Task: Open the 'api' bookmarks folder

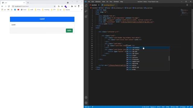Action: coord(60,10)
